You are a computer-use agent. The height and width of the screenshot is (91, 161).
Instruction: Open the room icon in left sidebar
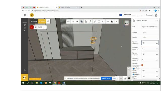25,25
